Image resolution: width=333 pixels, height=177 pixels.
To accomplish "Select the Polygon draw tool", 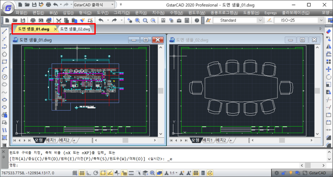I will pyautogui.click(x=5, y=54).
